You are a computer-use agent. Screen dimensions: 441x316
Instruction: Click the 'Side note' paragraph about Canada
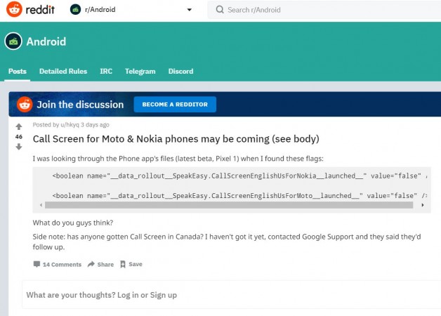pos(227,242)
